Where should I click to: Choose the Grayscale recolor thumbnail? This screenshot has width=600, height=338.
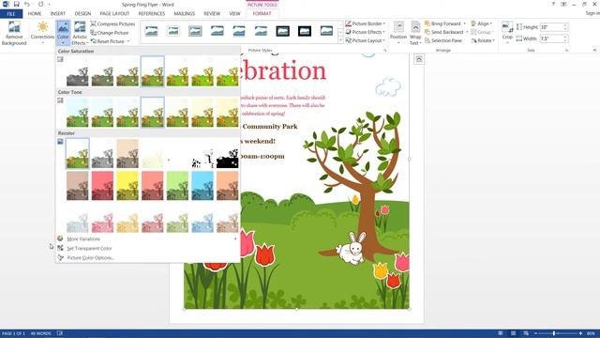102,154
